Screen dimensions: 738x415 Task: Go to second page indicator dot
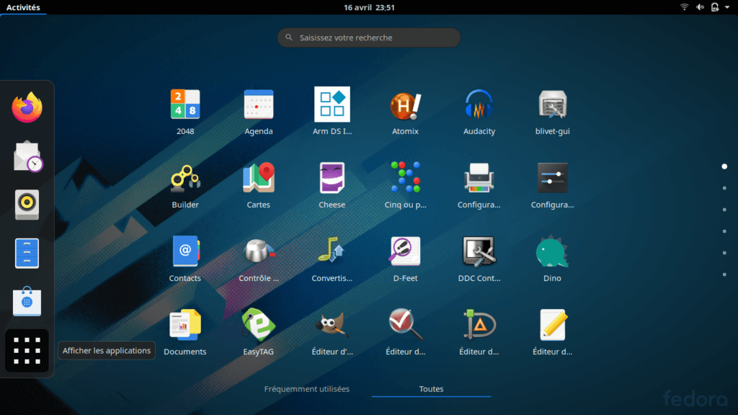pos(724,188)
